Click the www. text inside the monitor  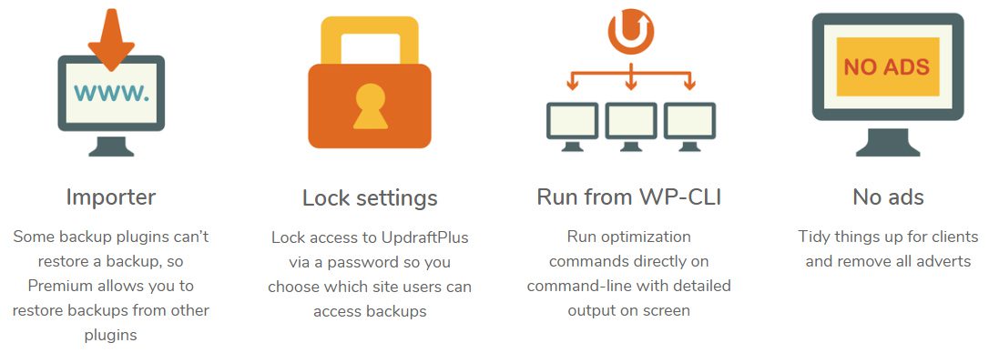coord(111,92)
